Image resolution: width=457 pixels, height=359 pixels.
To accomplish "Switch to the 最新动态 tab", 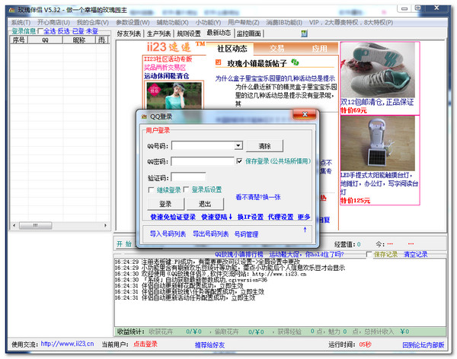I will coord(219,33).
